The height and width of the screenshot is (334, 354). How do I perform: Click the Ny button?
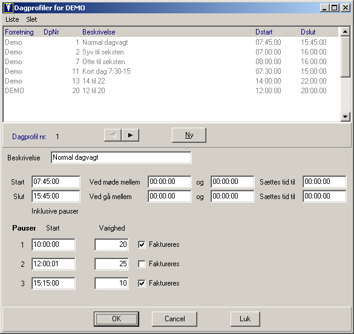[x=189, y=135]
